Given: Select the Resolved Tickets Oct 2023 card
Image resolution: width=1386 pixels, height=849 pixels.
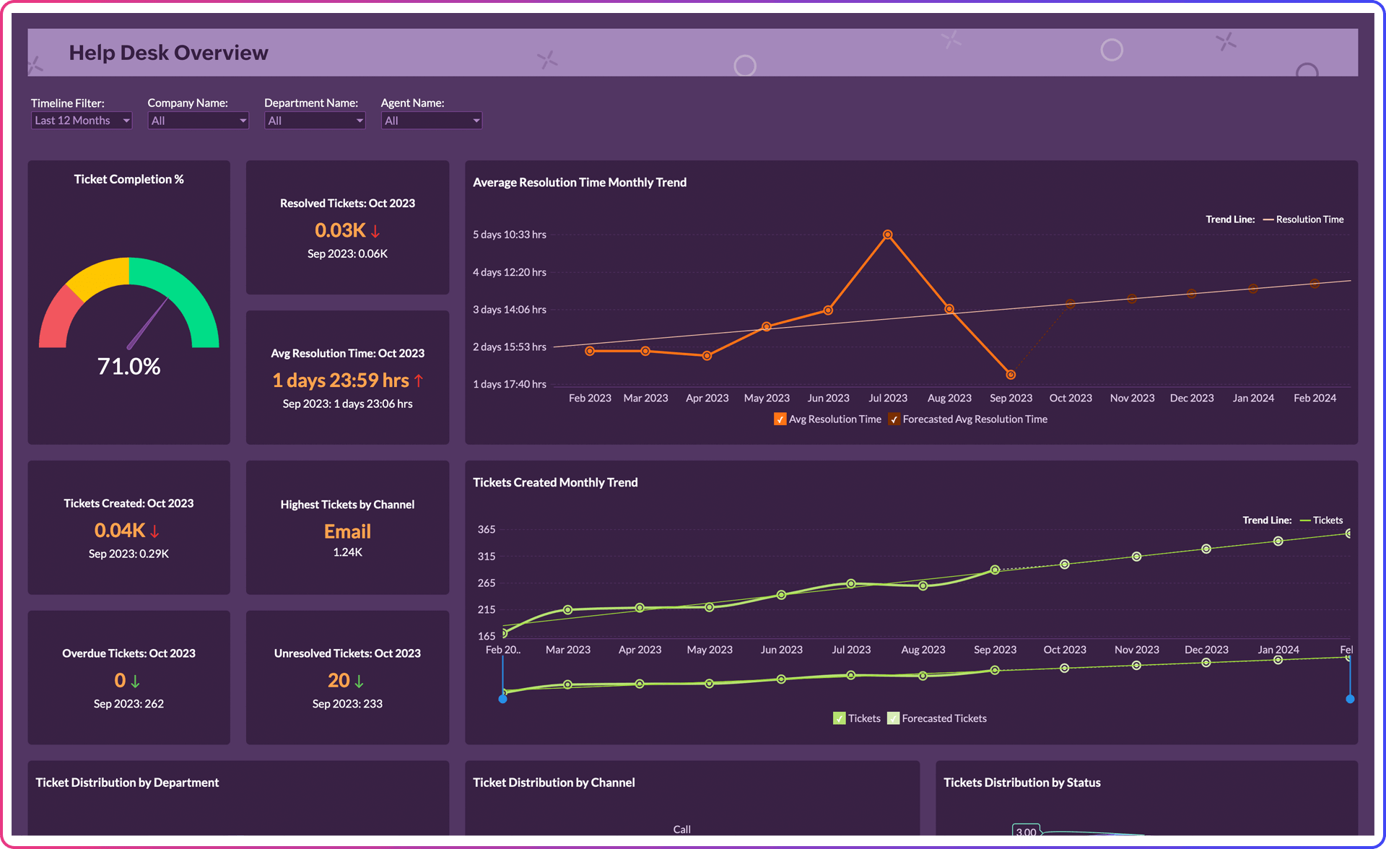Looking at the screenshot, I should pos(347,227).
